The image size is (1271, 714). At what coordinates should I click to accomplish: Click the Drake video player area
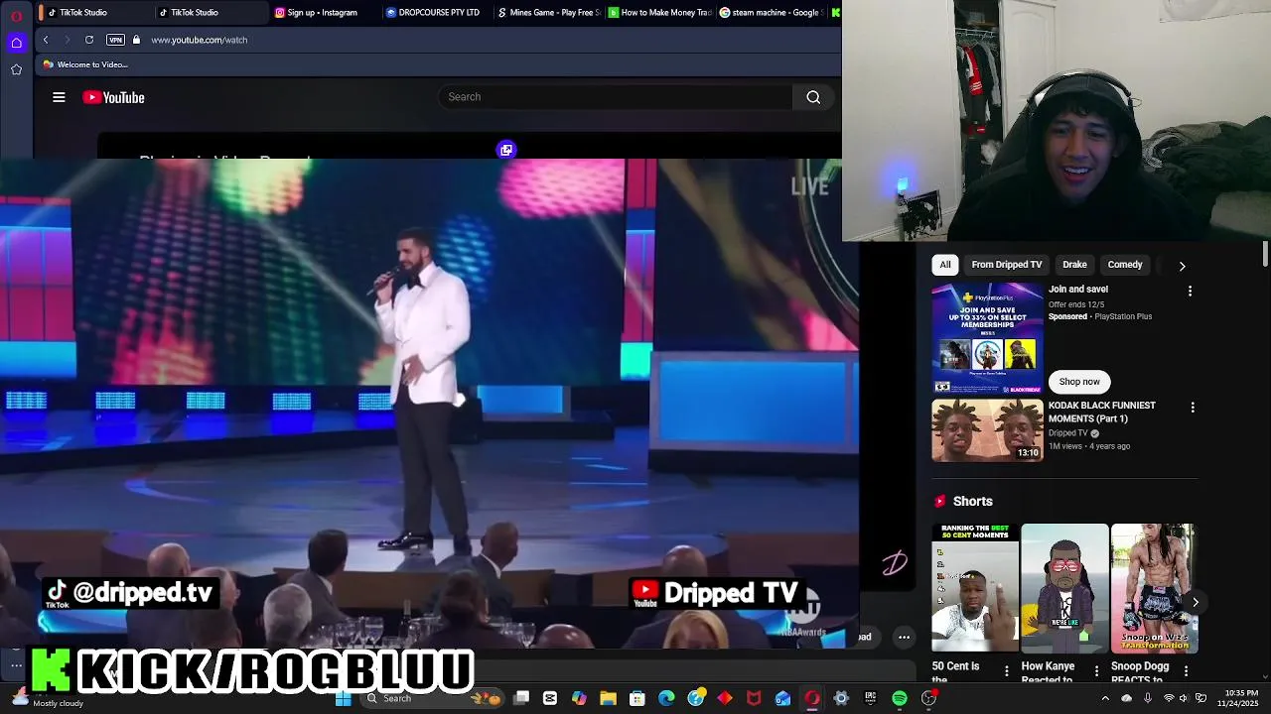[429, 404]
